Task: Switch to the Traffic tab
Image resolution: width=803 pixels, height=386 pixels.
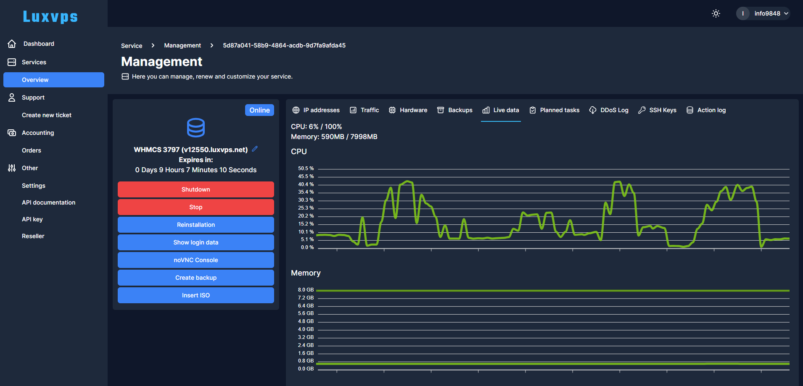Action: tap(365, 110)
